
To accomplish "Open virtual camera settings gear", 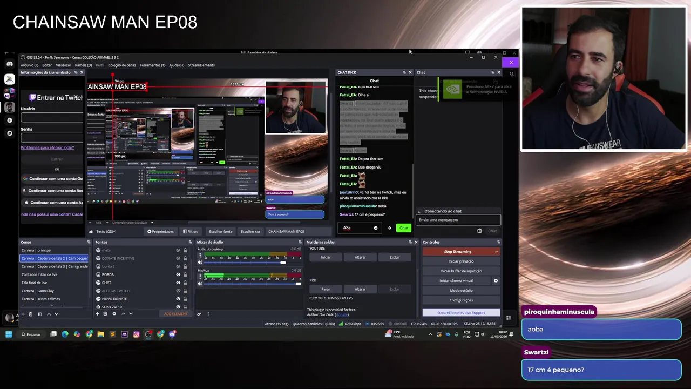I will click(x=496, y=281).
